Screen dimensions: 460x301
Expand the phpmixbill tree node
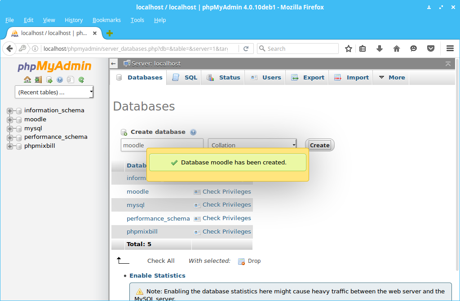pyautogui.click(x=10, y=146)
